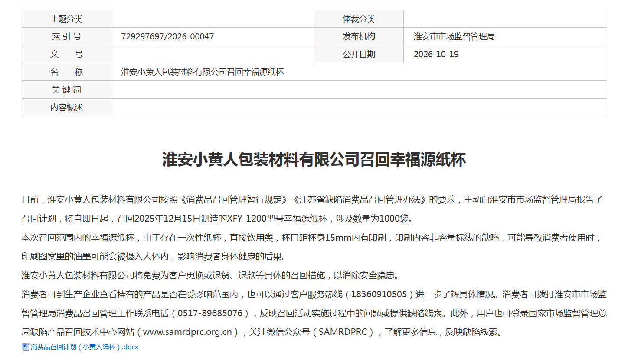Click the 关键词 label cell
Viewport: 631px width, 357px height.
coord(66,90)
